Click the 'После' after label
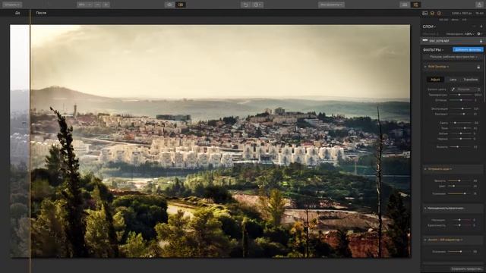 (41, 13)
